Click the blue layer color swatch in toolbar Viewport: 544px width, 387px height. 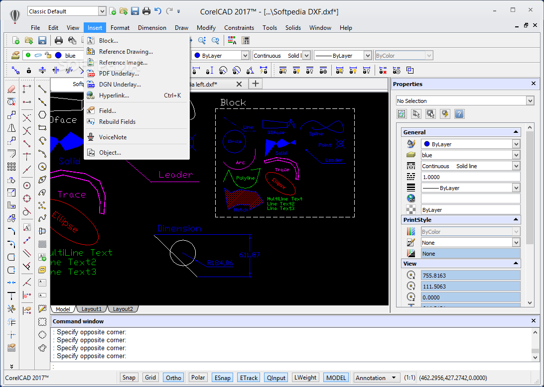[58, 55]
